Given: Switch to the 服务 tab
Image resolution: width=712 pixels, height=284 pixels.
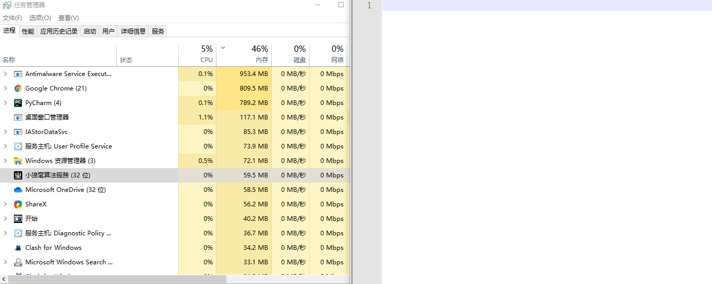Looking at the screenshot, I should [158, 32].
